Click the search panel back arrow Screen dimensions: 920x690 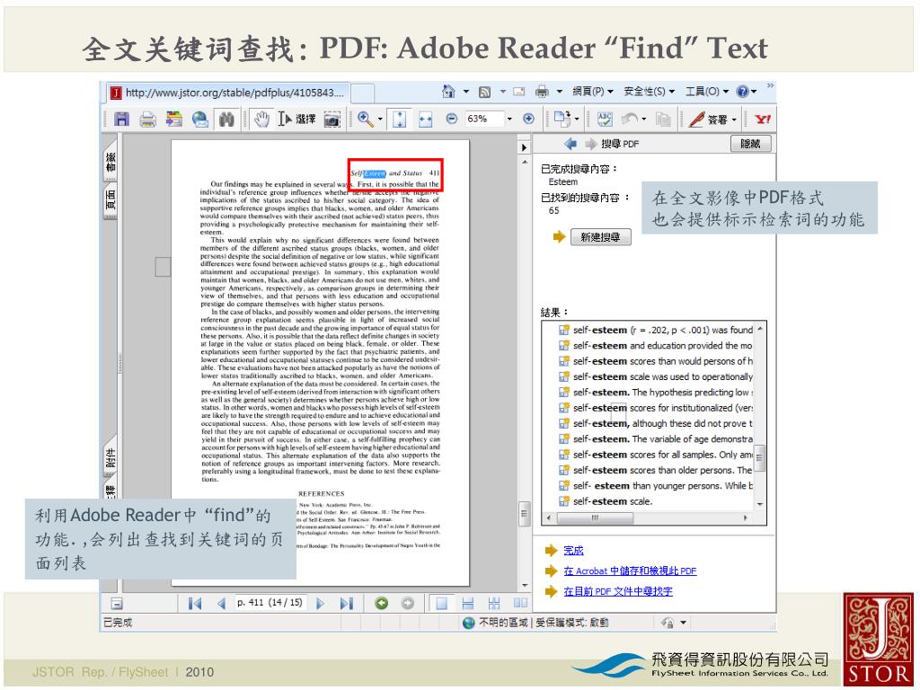click(570, 144)
